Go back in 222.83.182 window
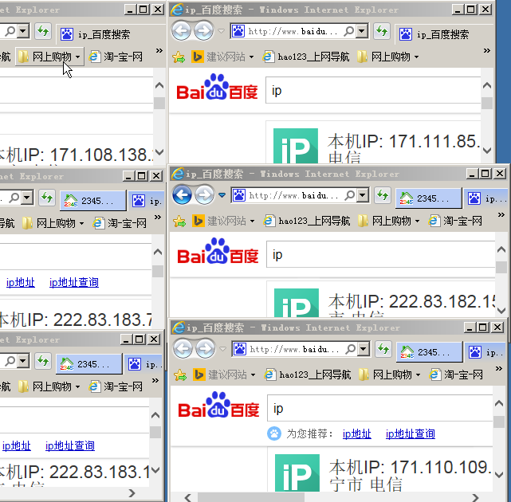The width and height of the screenshot is (511, 502). [x=182, y=195]
